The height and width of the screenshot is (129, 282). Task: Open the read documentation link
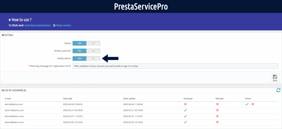point(37,25)
